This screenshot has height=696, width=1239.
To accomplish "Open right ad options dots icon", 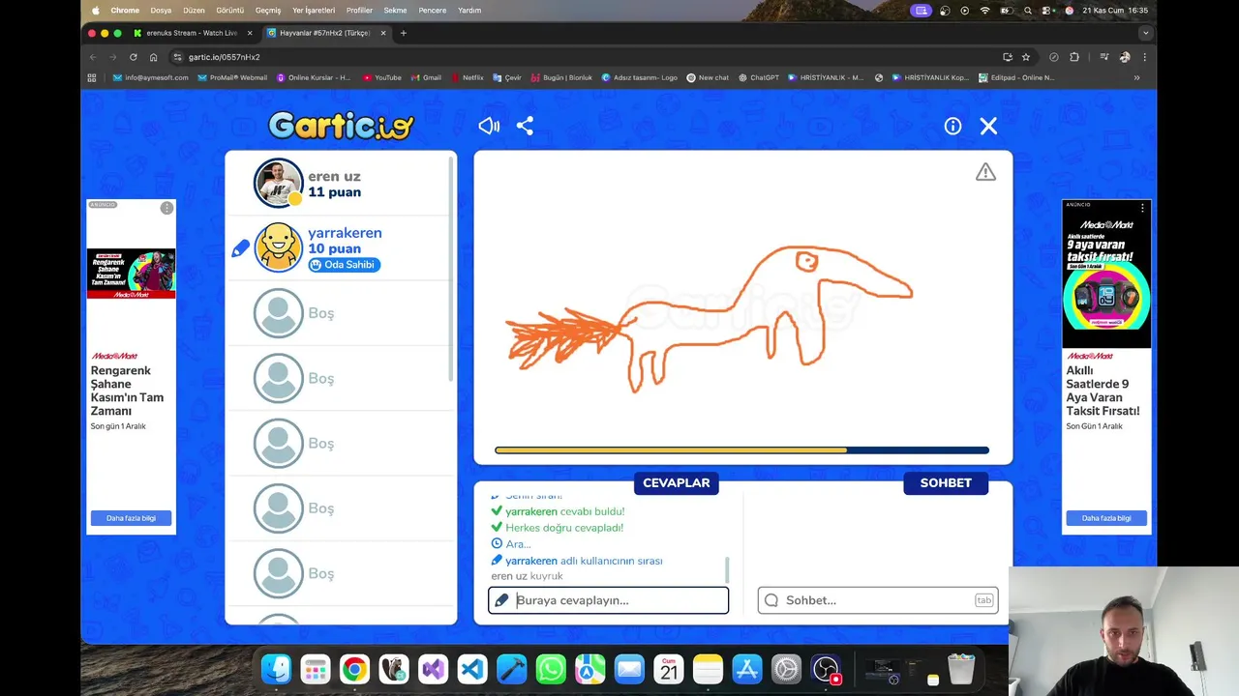I will (x=1142, y=208).
